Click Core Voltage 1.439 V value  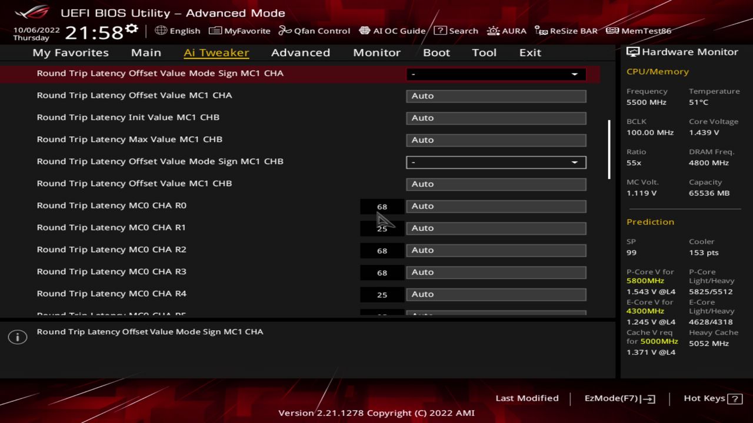[704, 132]
